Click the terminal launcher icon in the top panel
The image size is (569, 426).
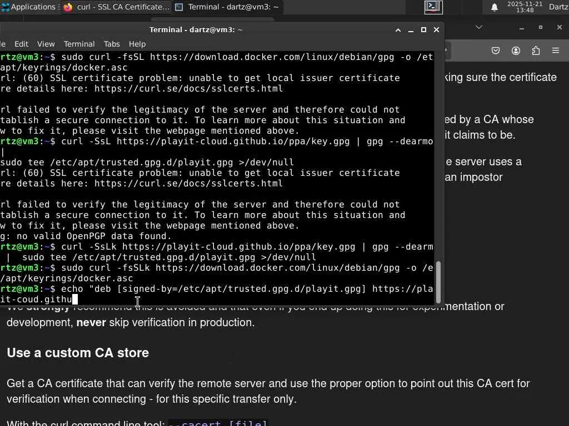433,7
